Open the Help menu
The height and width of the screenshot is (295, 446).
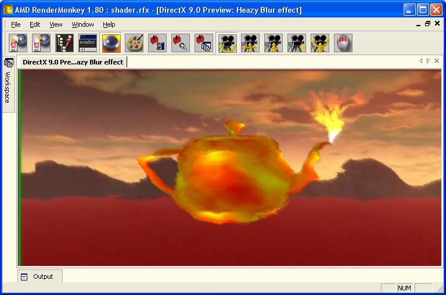pyautogui.click(x=109, y=24)
